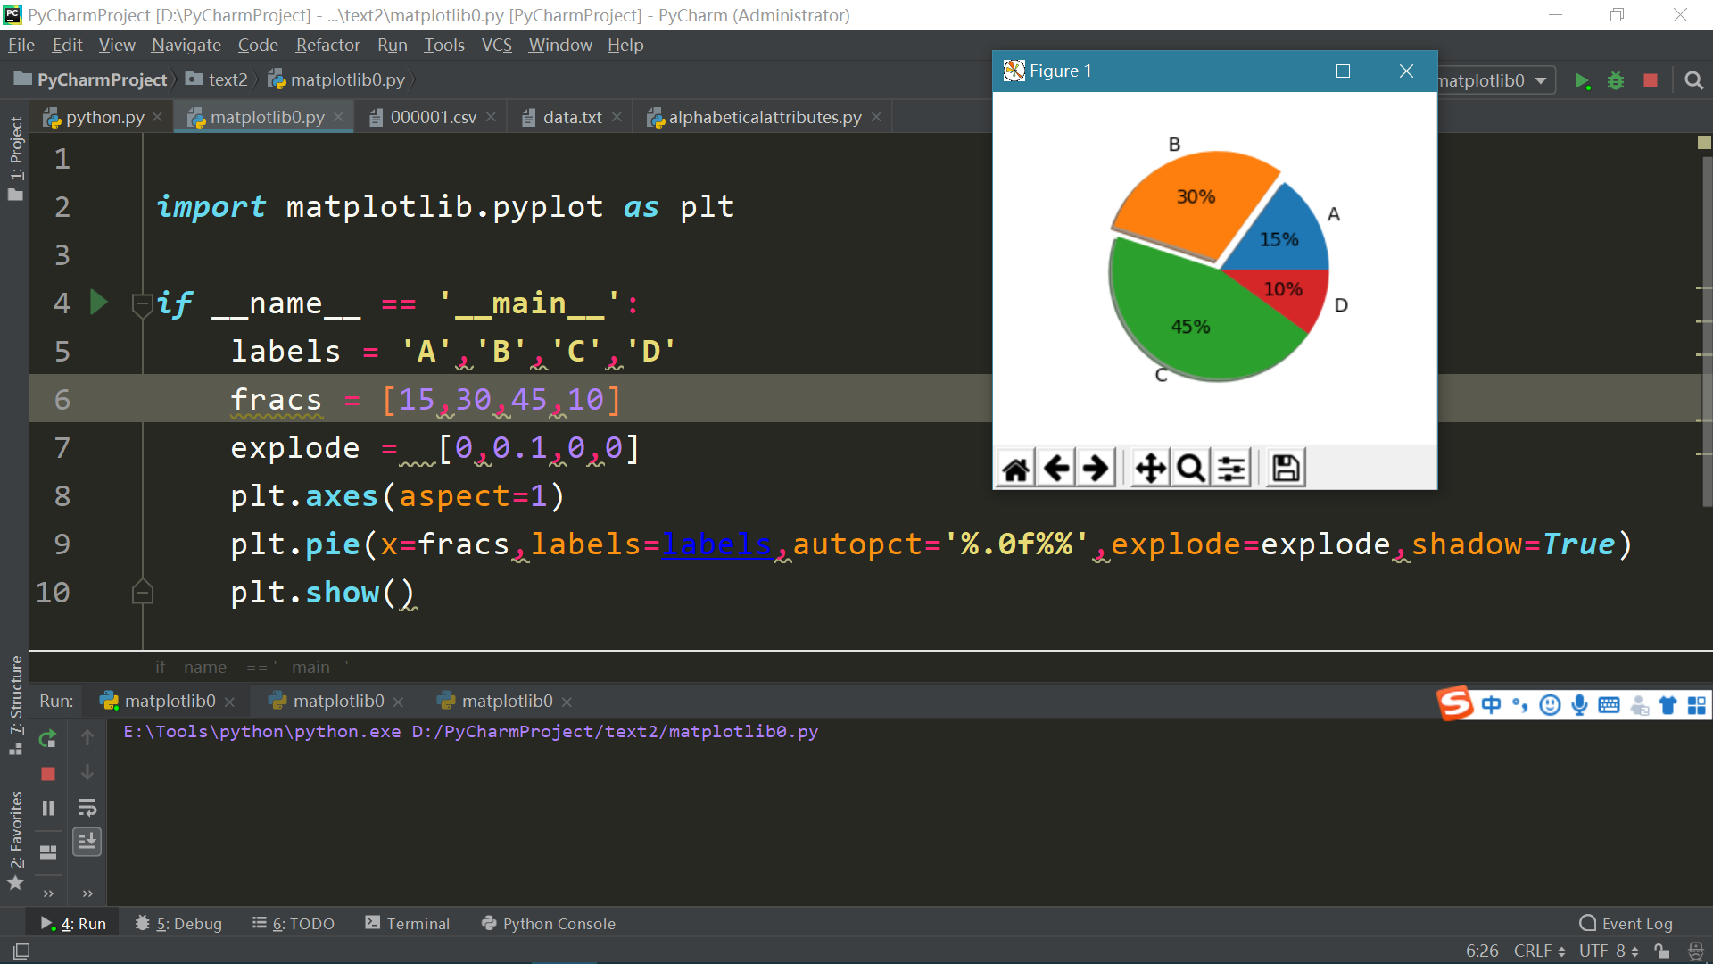Change the CRLF line separator selector
Image resolution: width=1713 pixels, height=964 pixels.
point(1539,951)
